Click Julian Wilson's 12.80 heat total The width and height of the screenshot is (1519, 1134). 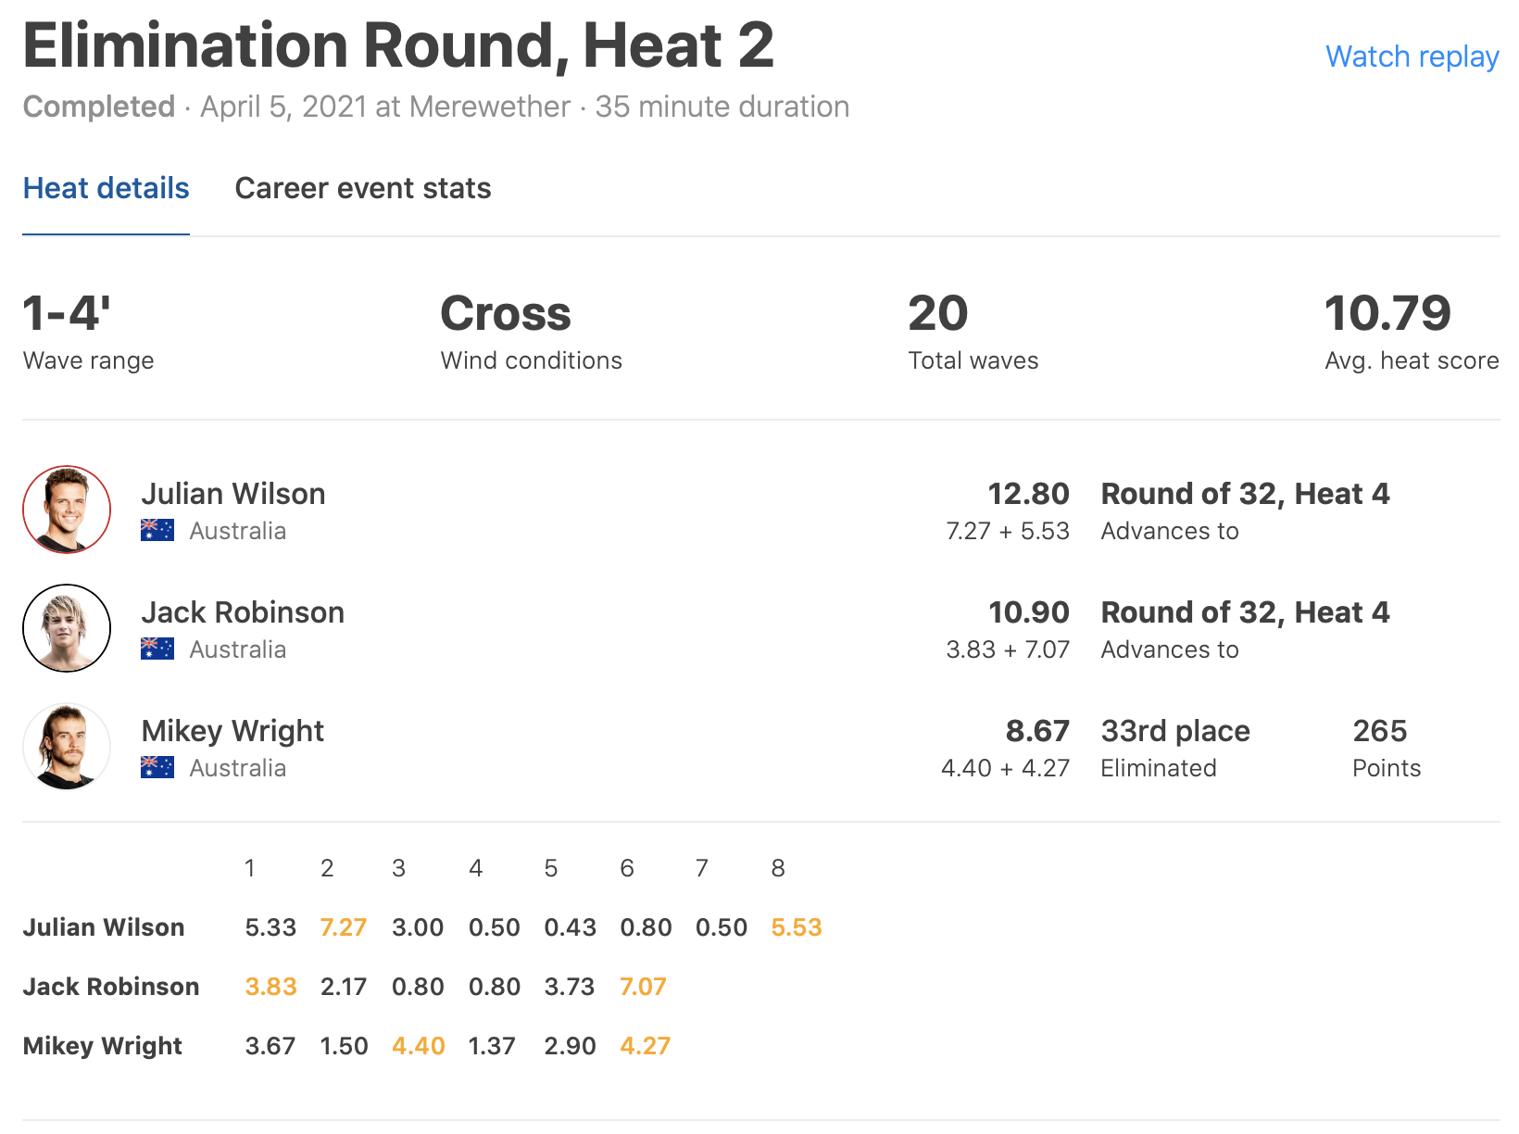pyautogui.click(x=1028, y=494)
